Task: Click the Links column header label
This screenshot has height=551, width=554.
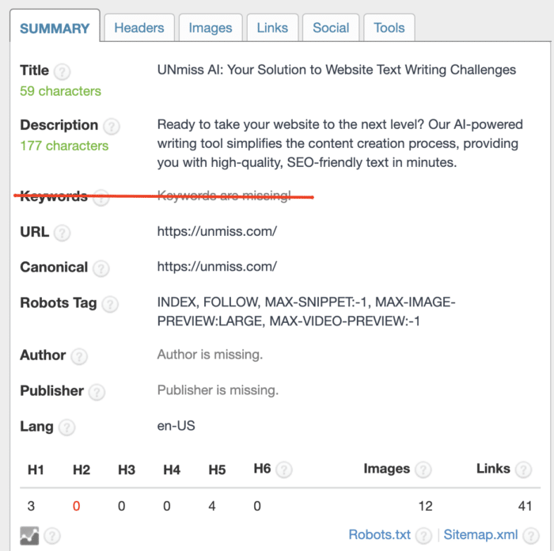Action: [493, 469]
